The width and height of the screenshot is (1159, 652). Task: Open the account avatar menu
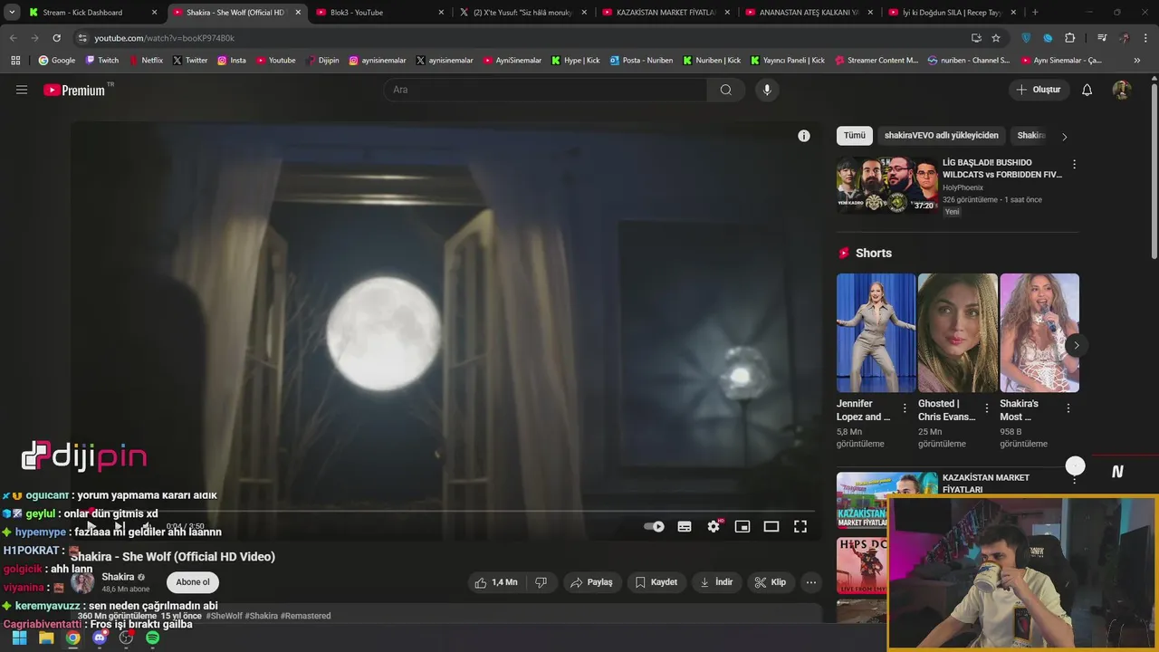click(1122, 90)
